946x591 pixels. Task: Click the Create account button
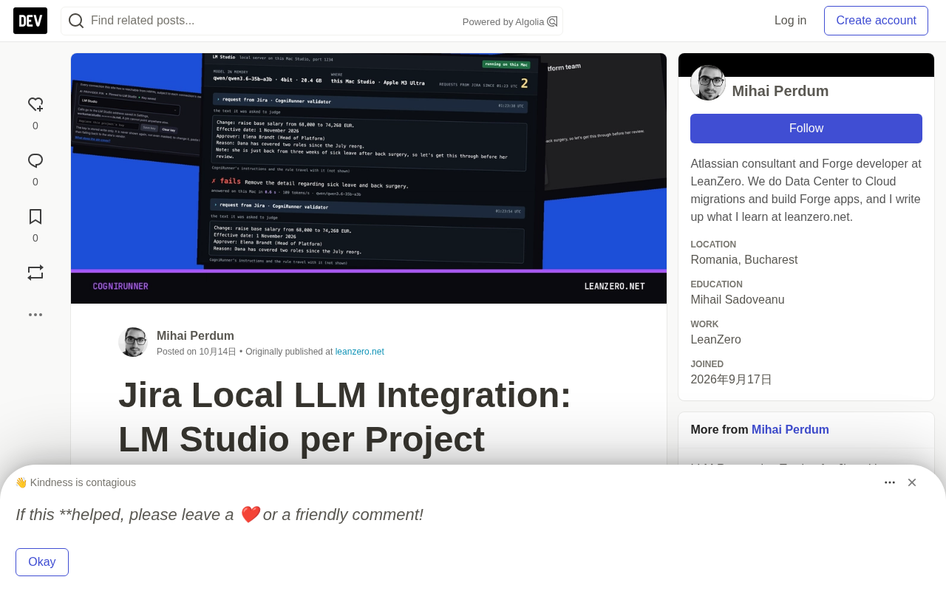(876, 21)
